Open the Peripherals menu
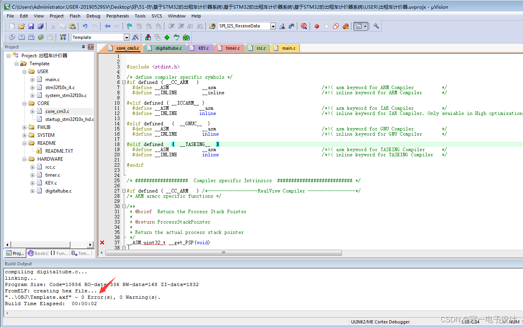 point(117,16)
